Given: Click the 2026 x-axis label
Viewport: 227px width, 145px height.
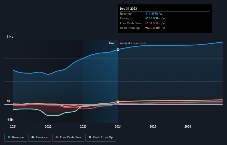Looking at the screenshot, I should click(188, 127).
